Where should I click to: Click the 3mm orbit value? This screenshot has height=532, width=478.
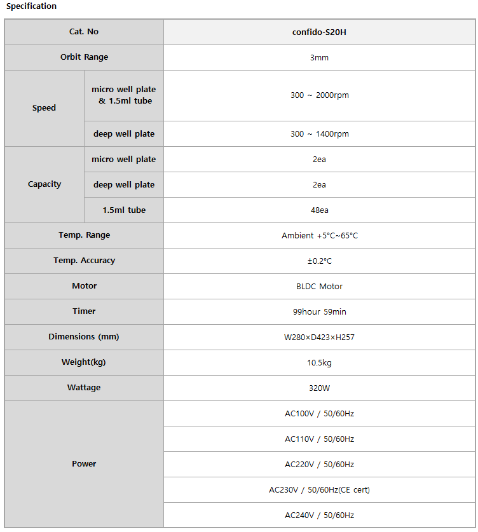coord(319,57)
